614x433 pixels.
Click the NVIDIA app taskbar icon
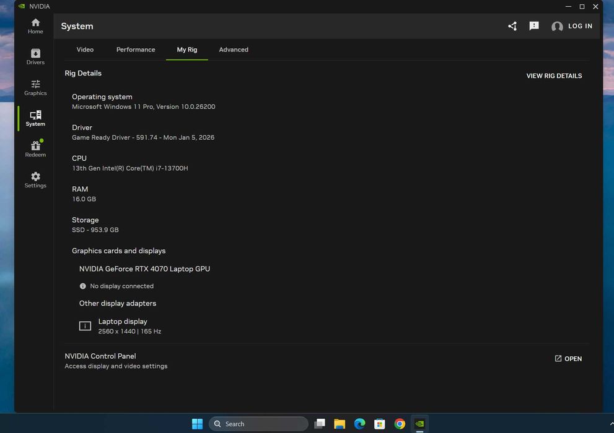[419, 424]
